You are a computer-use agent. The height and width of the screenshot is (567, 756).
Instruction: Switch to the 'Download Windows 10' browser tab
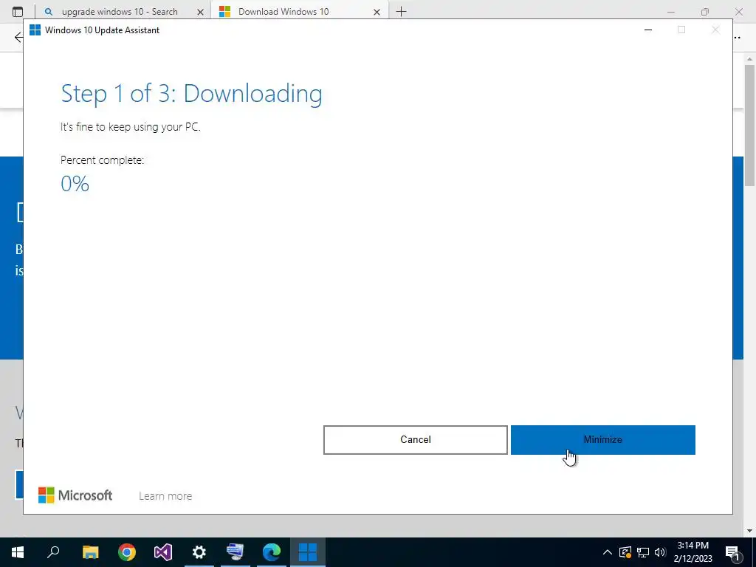tap(283, 12)
